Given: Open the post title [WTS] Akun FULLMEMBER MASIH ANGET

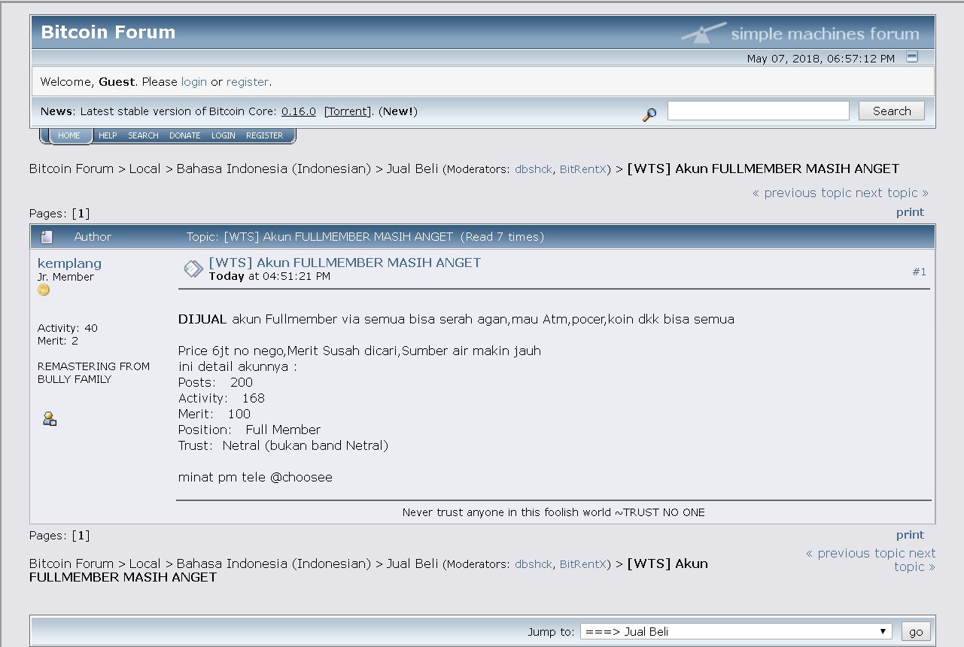Looking at the screenshot, I should coord(345,263).
